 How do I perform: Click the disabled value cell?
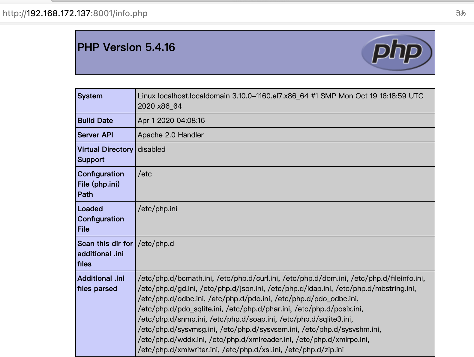pyautogui.click(x=285, y=154)
